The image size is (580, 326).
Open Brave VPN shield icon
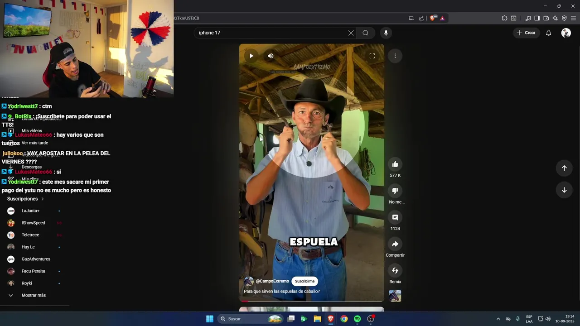pos(564,18)
